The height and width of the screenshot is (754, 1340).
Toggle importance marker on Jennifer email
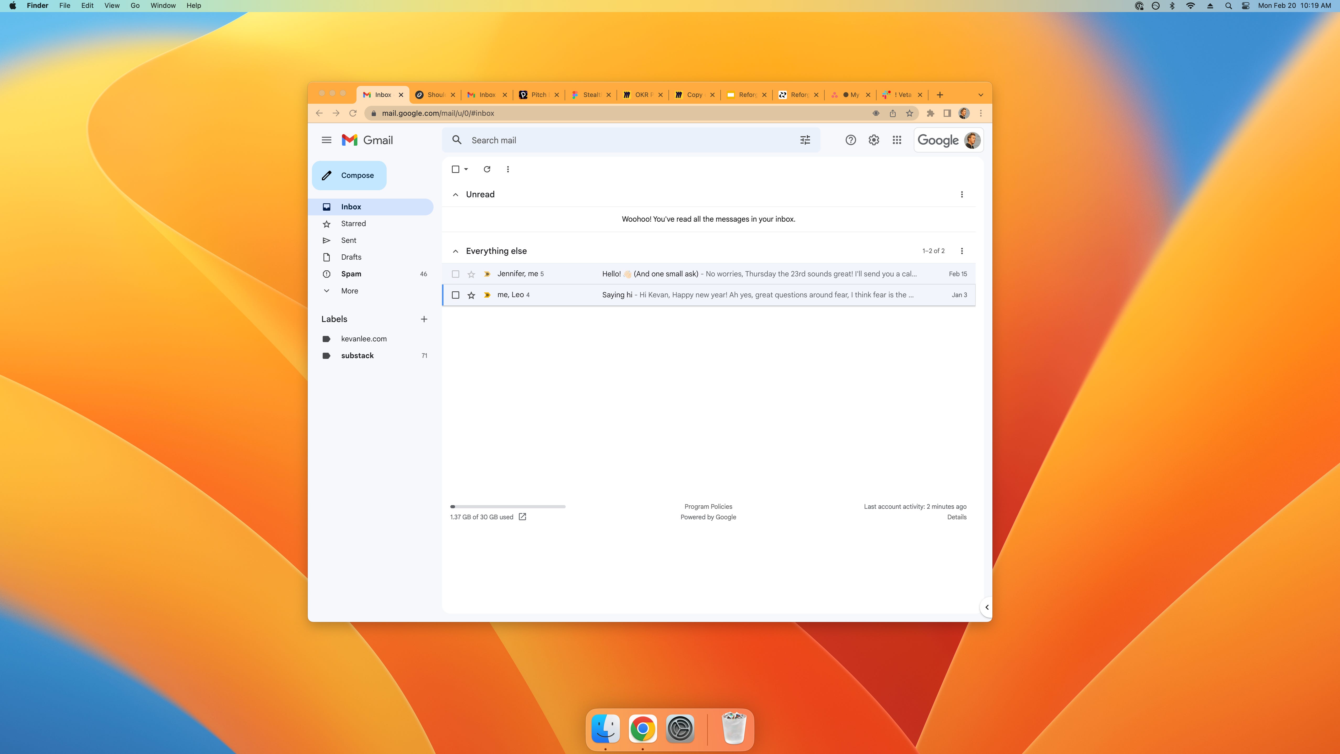(x=487, y=274)
